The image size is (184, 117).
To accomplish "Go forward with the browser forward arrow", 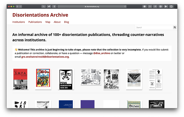I will [x=21, y=6].
